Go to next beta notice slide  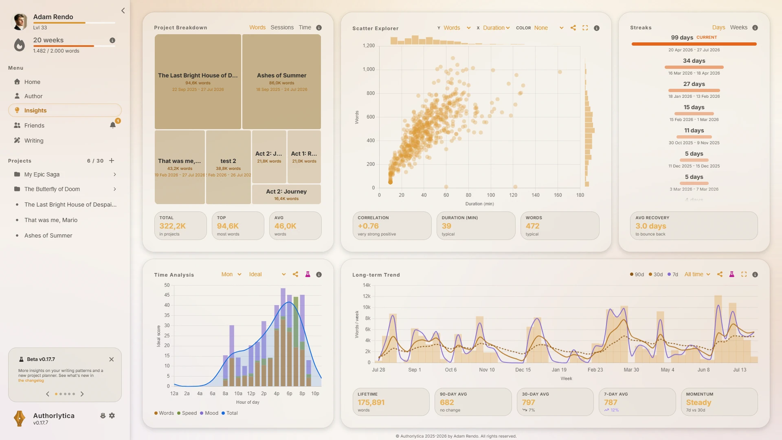point(82,394)
